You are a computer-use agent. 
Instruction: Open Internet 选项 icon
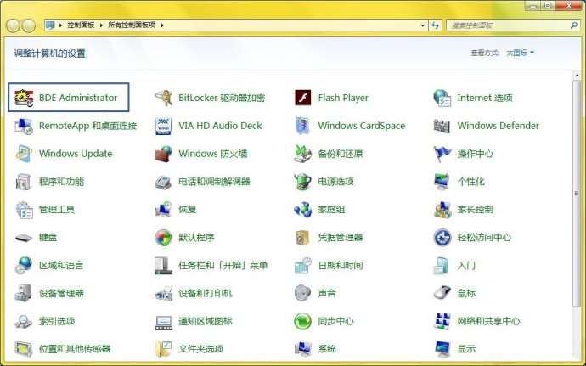coord(442,98)
